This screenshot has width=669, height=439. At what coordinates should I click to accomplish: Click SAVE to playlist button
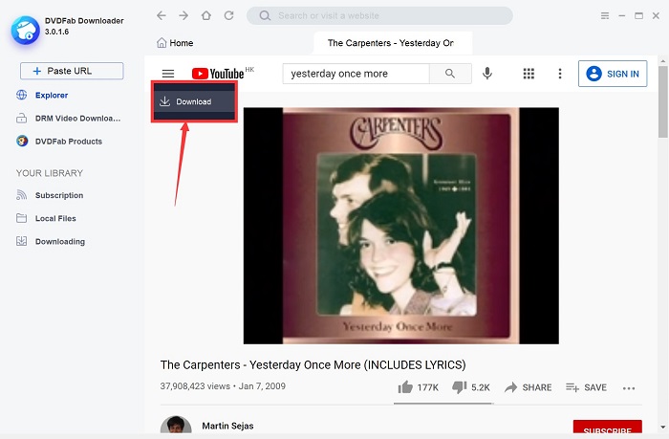[x=586, y=387]
